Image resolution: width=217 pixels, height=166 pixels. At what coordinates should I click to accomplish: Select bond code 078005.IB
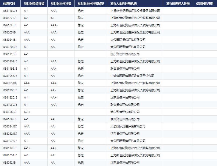click(9, 32)
